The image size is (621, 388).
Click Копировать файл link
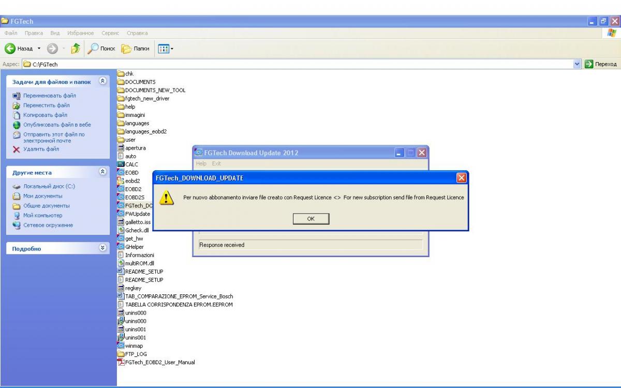point(46,115)
